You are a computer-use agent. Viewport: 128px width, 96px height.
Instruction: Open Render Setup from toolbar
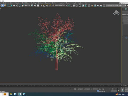(95, 6)
